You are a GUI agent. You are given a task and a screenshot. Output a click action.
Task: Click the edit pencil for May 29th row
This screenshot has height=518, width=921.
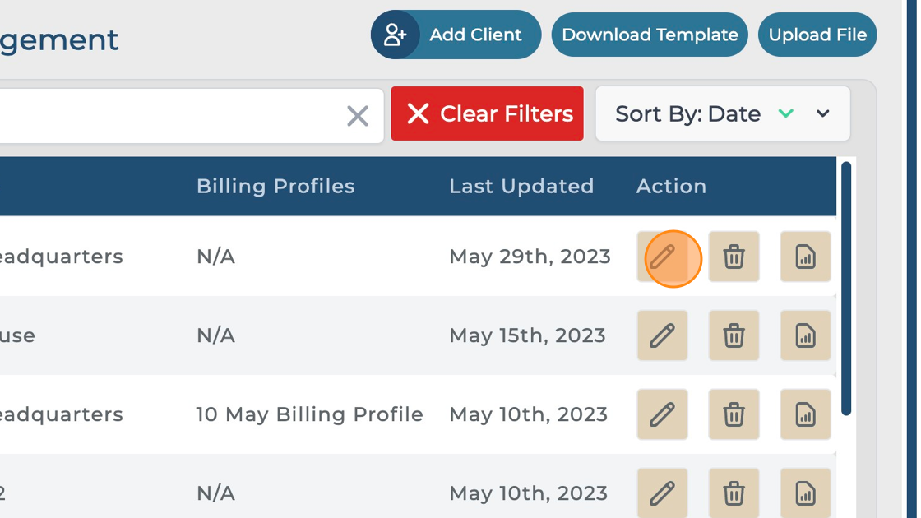click(x=662, y=257)
